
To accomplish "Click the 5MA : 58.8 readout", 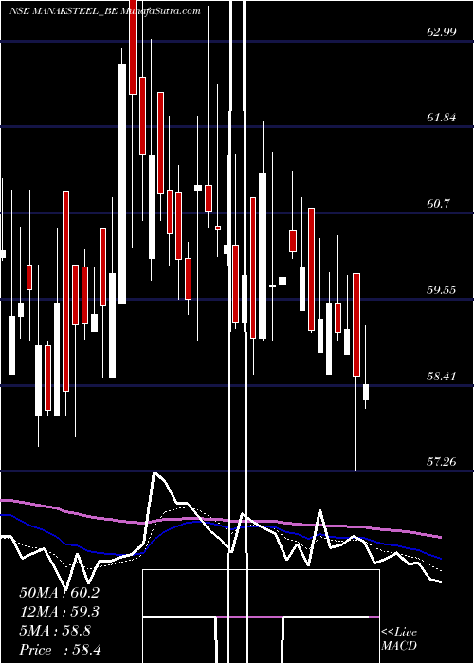I will coord(55,631).
